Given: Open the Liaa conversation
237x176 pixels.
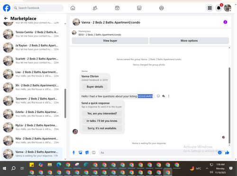Looking at the screenshot, I should click(x=32, y=74).
